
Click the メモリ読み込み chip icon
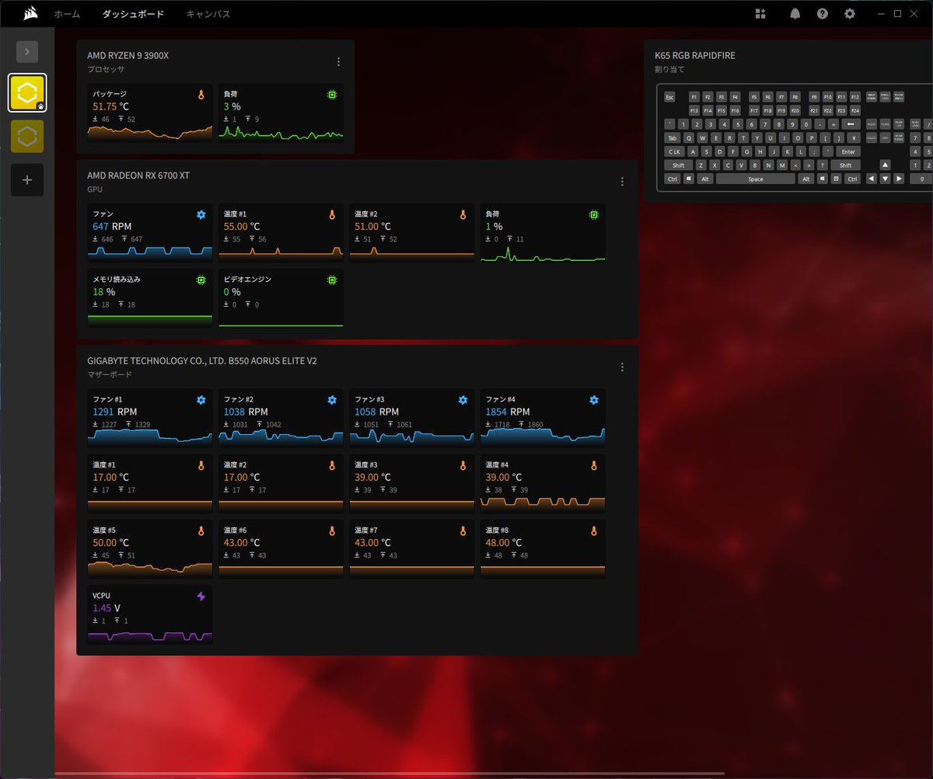(201, 280)
